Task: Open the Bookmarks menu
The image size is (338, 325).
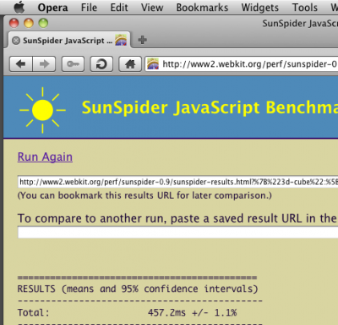Action: [202, 8]
